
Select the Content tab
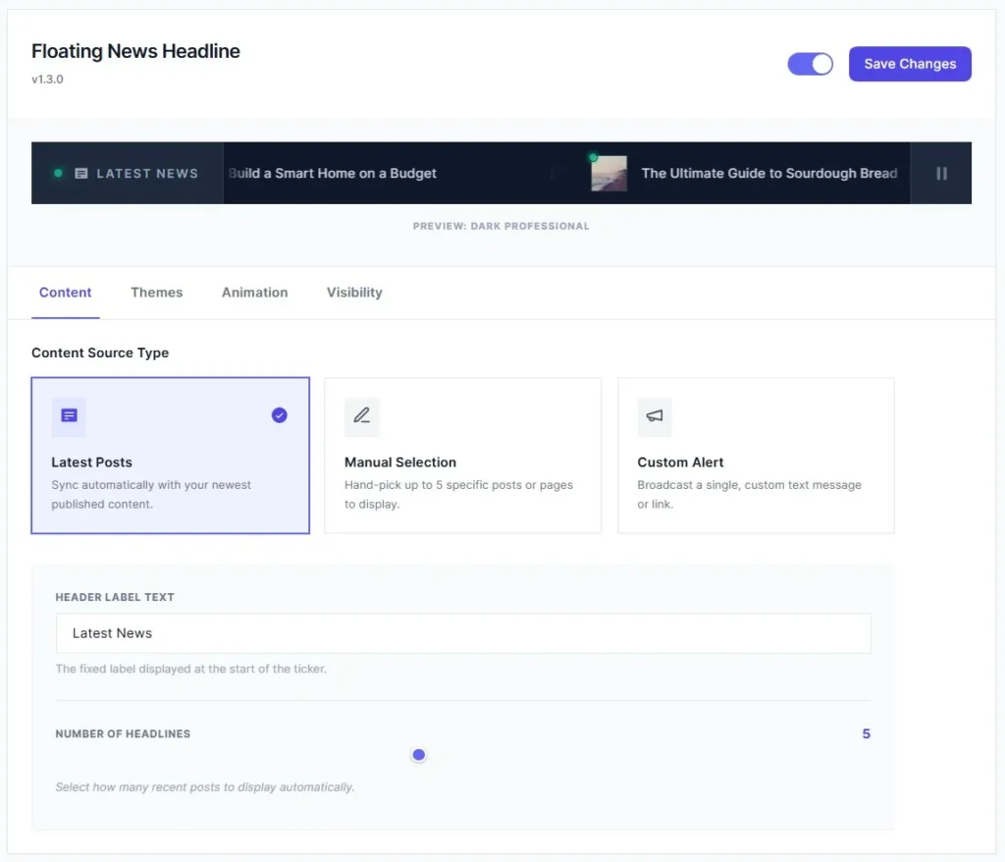(66, 293)
